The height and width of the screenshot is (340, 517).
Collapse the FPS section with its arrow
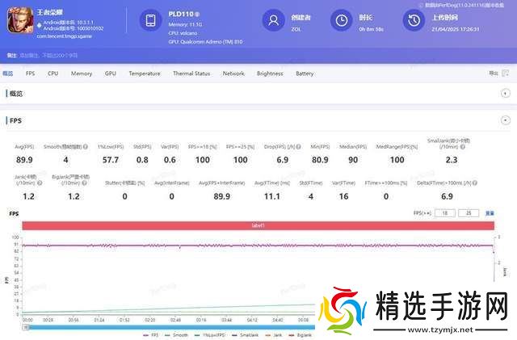tap(506, 120)
